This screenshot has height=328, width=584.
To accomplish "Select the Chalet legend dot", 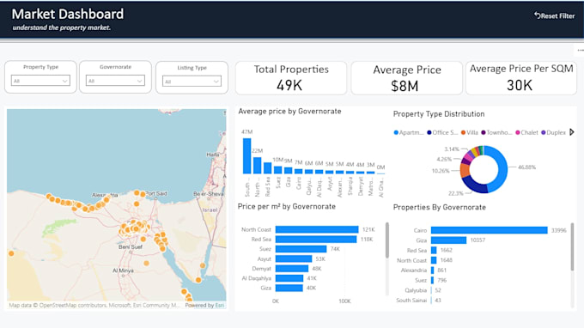I will click(517, 132).
